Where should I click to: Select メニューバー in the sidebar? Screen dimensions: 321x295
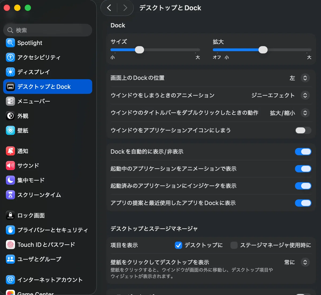tap(48, 101)
